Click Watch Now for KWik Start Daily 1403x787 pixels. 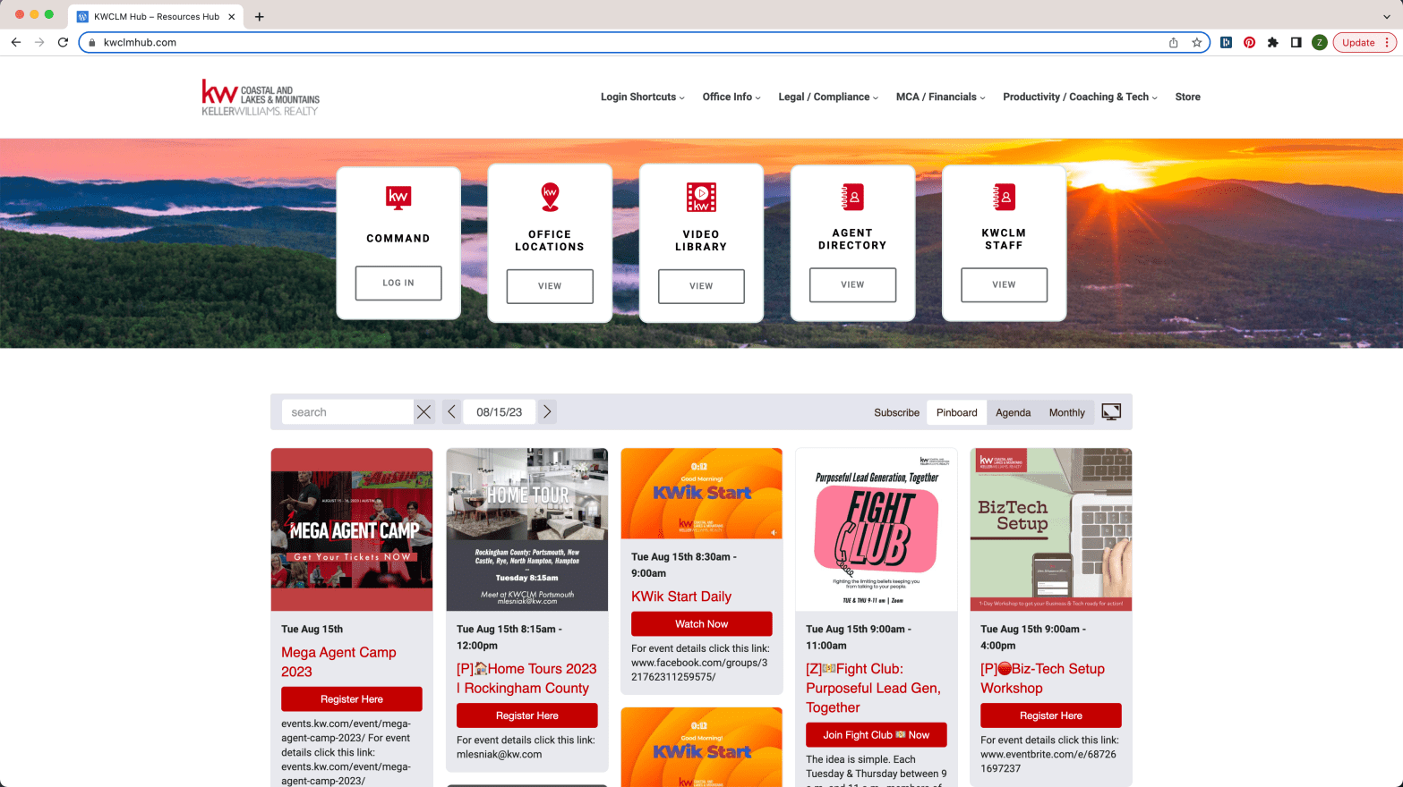tap(701, 623)
